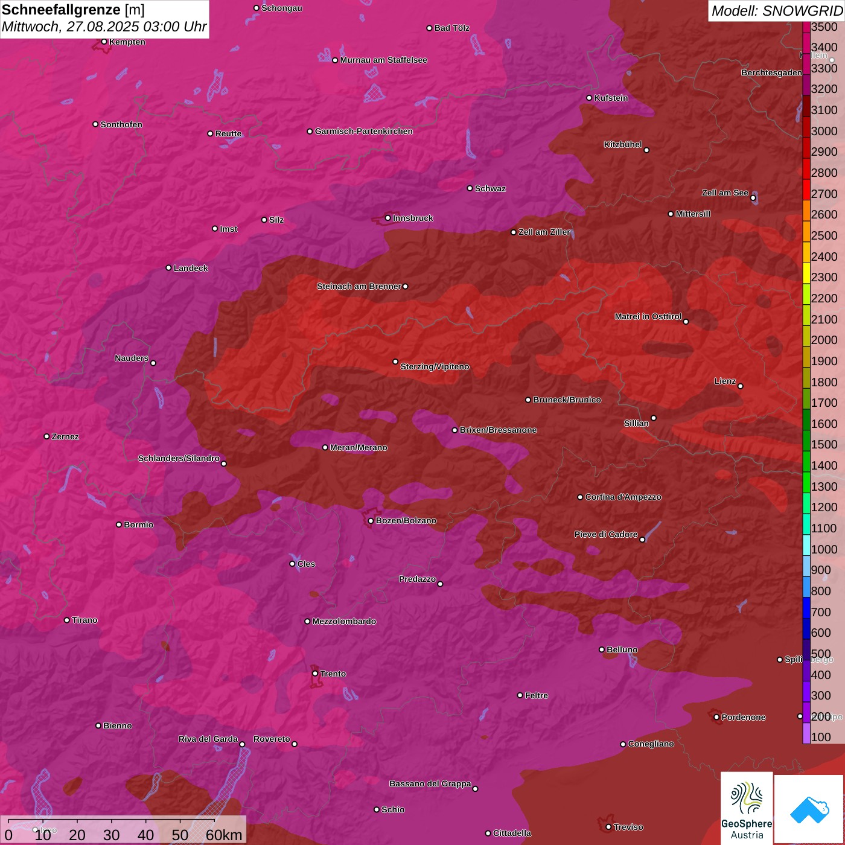
Task: Click the Brixen/Bressanone label
Action: coord(498,430)
